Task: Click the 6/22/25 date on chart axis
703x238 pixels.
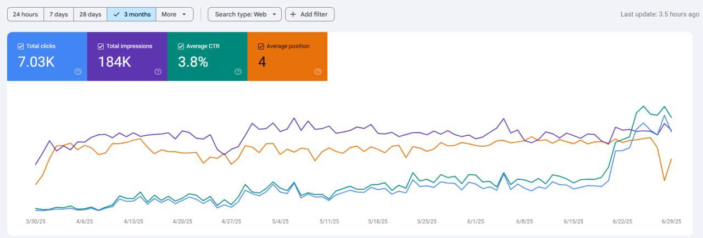Action: 622,222
